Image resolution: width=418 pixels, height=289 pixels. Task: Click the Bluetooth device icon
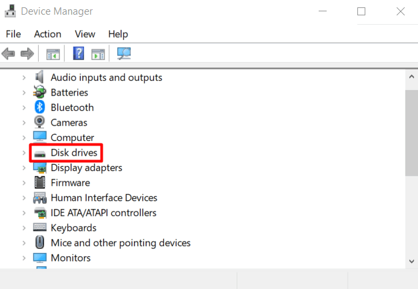[40, 107]
